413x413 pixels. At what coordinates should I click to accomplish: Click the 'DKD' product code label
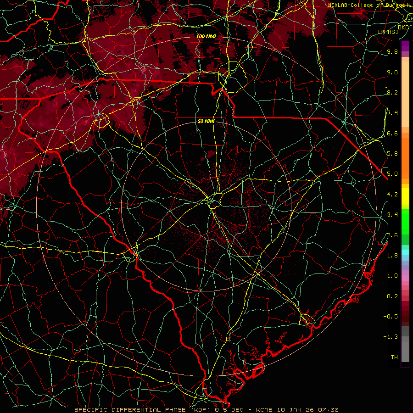403,27
